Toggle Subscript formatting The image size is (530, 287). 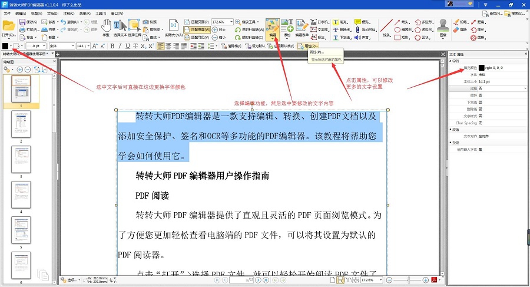(x=143, y=46)
